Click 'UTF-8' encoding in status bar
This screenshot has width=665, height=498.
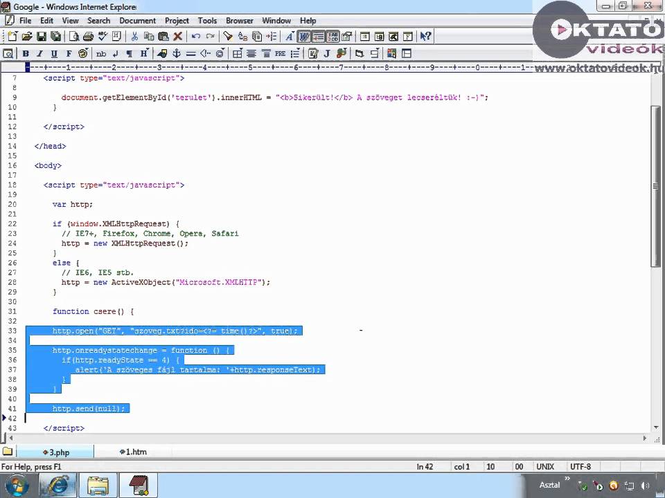580,467
